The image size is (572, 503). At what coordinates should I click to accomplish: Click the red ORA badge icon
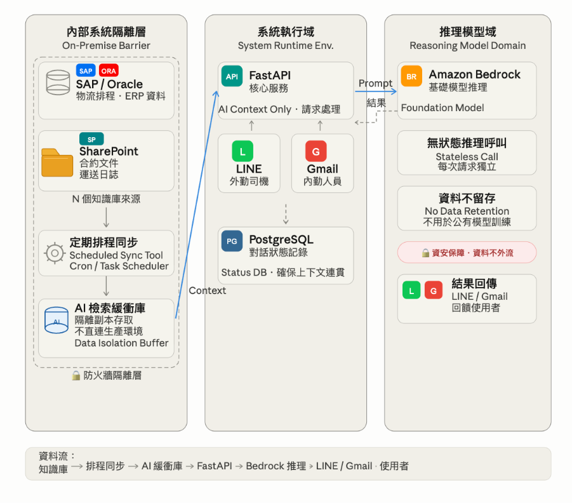pyautogui.click(x=109, y=71)
